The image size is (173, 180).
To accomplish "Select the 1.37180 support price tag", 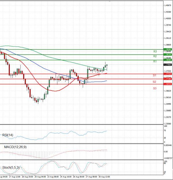I will [168, 79].
